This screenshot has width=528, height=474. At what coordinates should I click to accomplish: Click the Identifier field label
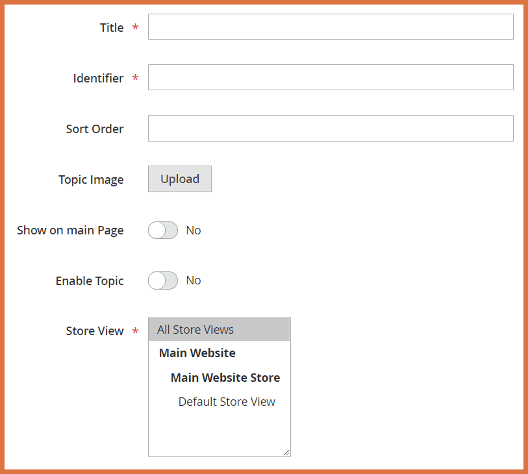click(x=98, y=78)
